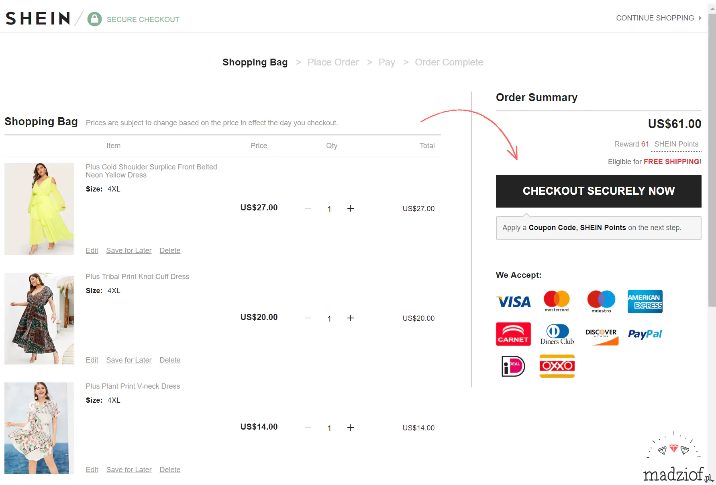Screen dimensions: 716x485
Task: Decrease quantity of Tribal Print Dress
Action: pos(308,318)
